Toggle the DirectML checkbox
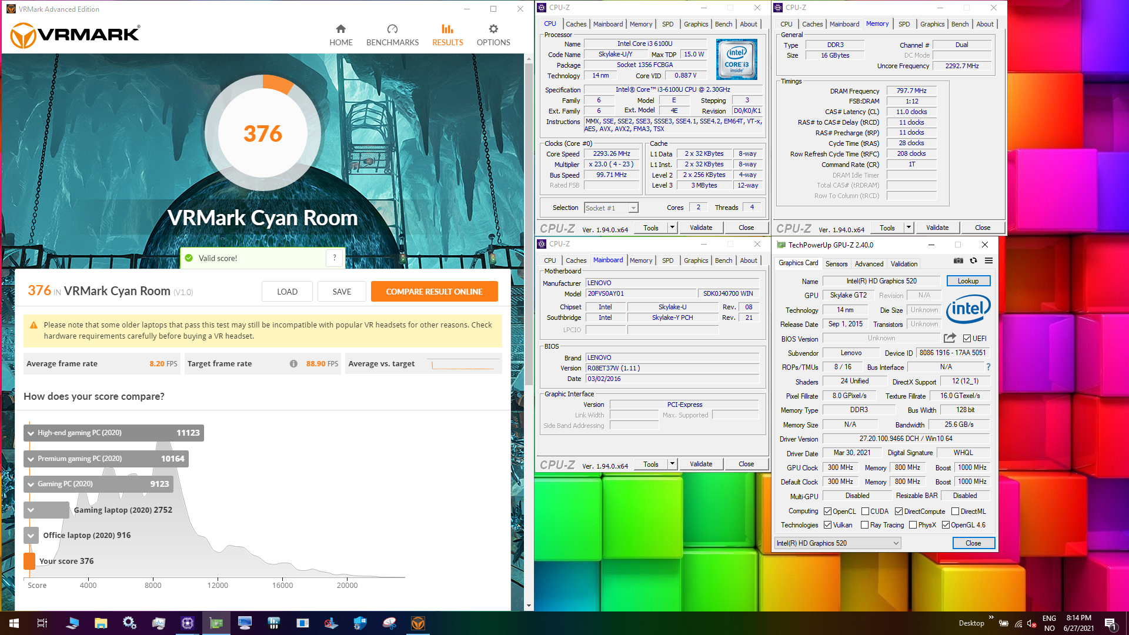Screen dimensions: 1129x635 [955, 512]
